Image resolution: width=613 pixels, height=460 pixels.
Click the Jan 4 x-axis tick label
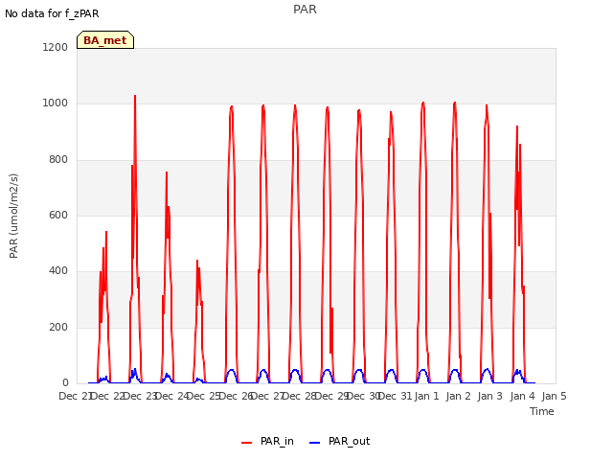tap(522, 396)
